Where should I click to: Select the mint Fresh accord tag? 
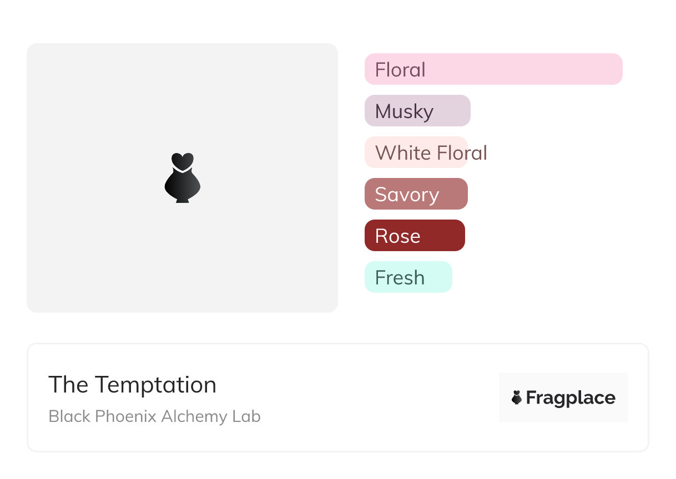[x=408, y=277]
